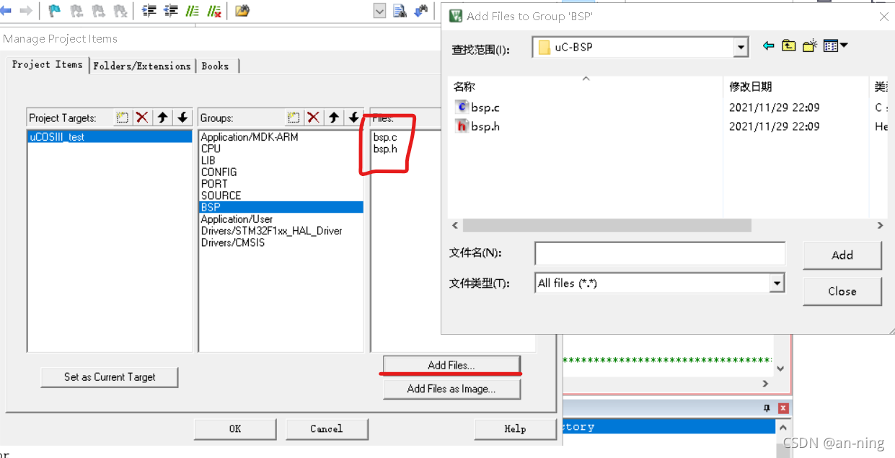Click the file dialog horizontal scrollbar

click(x=607, y=226)
